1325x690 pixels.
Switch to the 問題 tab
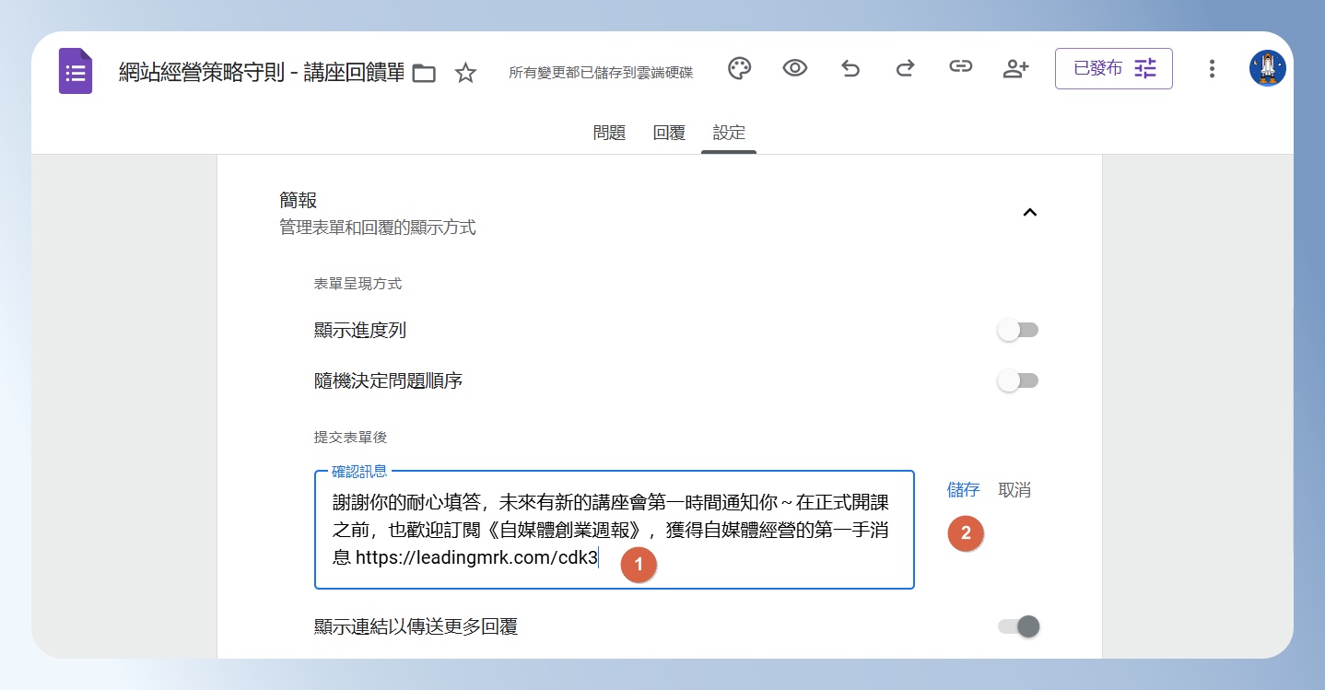(609, 133)
